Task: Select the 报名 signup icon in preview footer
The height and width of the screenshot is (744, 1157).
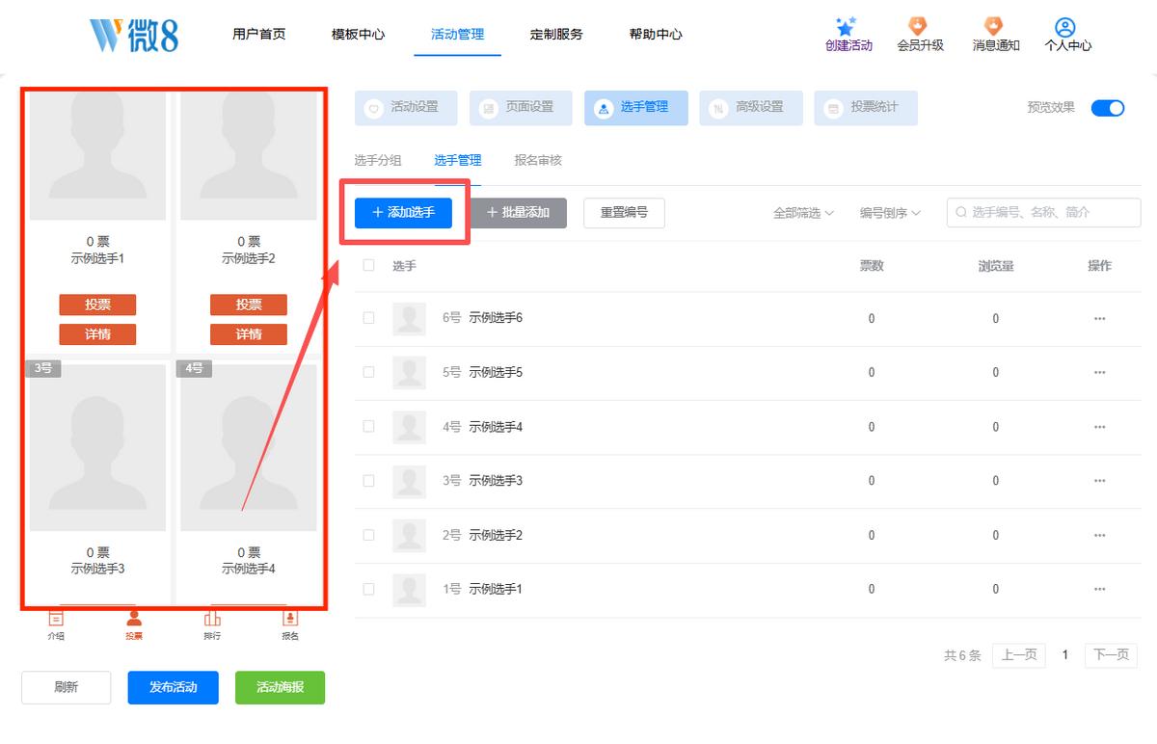Action: [290, 619]
